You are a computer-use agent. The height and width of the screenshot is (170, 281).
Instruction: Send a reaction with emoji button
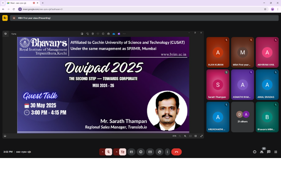point(140,152)
